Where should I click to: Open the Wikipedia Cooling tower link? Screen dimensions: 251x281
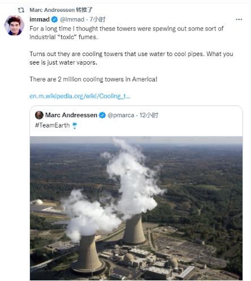80,96
